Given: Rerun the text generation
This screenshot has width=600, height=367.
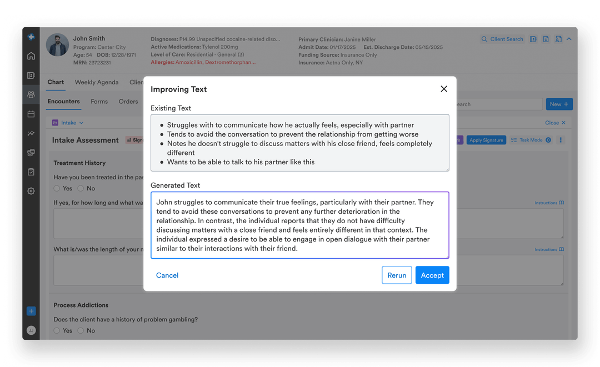Looking at the screenshot, I should pyautogui.click(x=397, y=275).
